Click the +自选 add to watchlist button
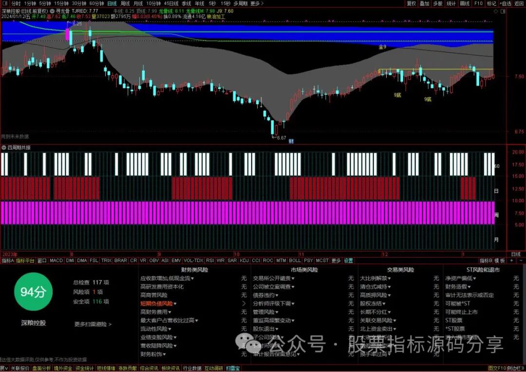The height and width of the screenshot is (372, 526). point(506,3)
